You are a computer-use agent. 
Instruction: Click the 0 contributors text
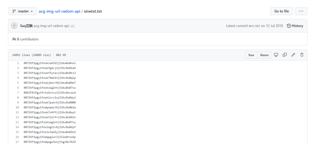tap(28, 39)
